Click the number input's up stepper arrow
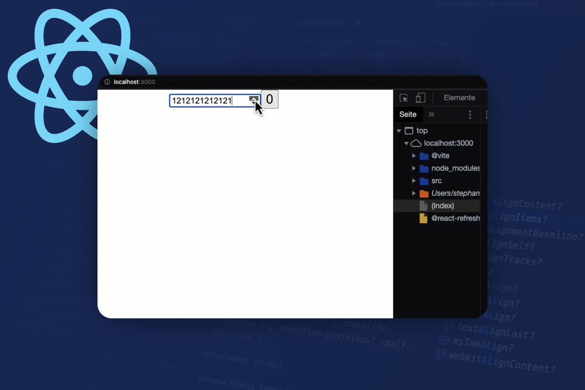The image size is (585, 390). point(253,98)
